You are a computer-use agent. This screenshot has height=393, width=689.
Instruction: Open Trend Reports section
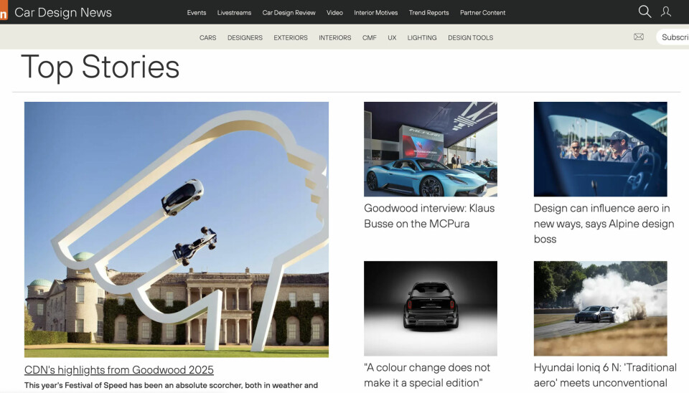point(429,13)
